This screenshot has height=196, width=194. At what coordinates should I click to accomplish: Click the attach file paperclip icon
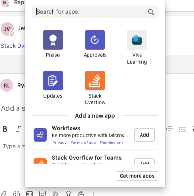(3, 194)
